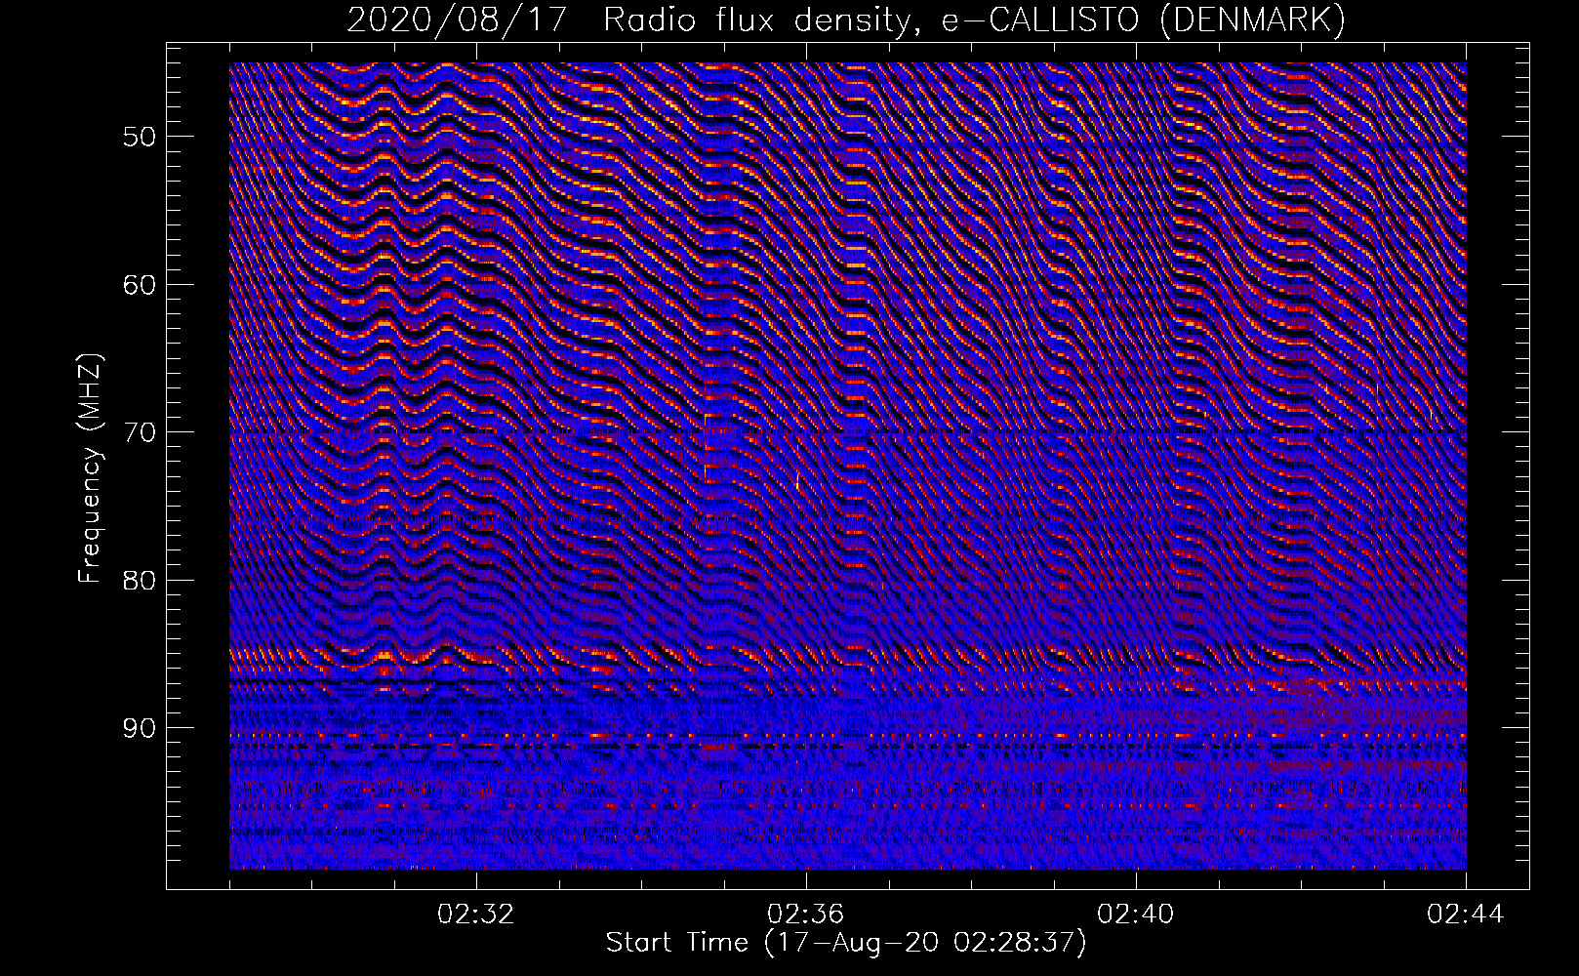Click the 90 frequency tick label
This screenshot has height=976, width=1579.
139,728
